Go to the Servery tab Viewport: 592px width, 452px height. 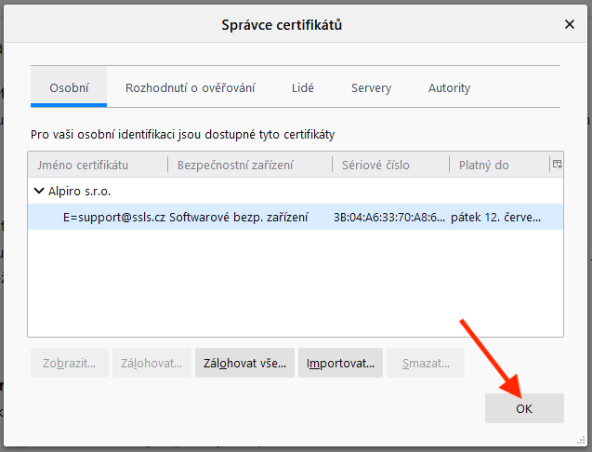click(371, 88)
